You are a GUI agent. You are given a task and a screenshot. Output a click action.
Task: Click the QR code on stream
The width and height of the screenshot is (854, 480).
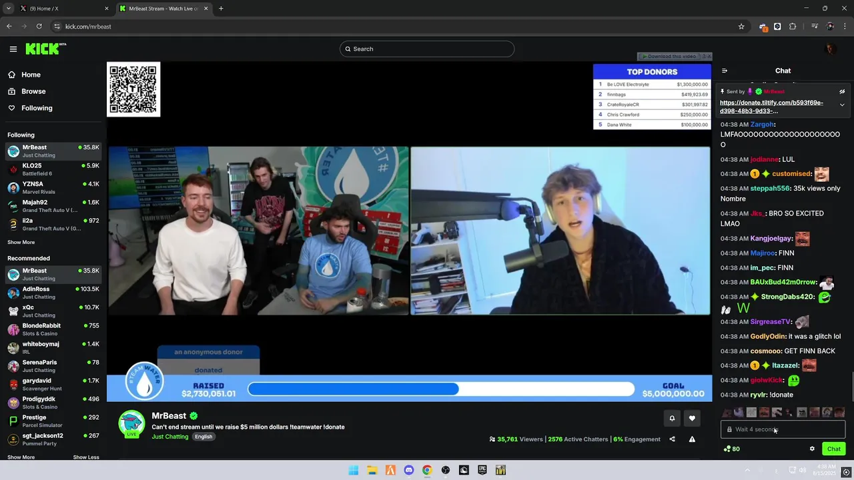click(133, 89)
